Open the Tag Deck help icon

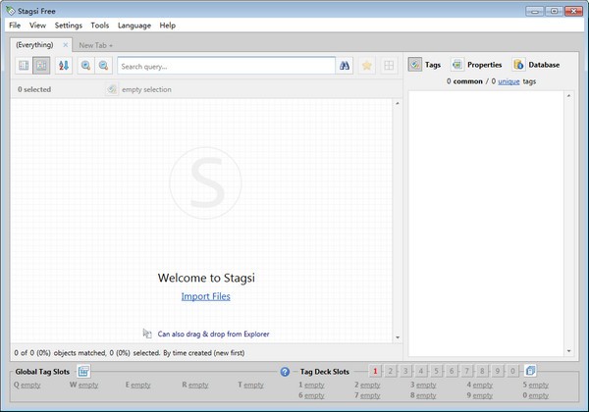tap(285, 372)
